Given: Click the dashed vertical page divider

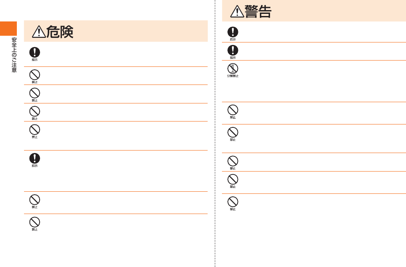Looking at the screenshot, I should 215,133.
